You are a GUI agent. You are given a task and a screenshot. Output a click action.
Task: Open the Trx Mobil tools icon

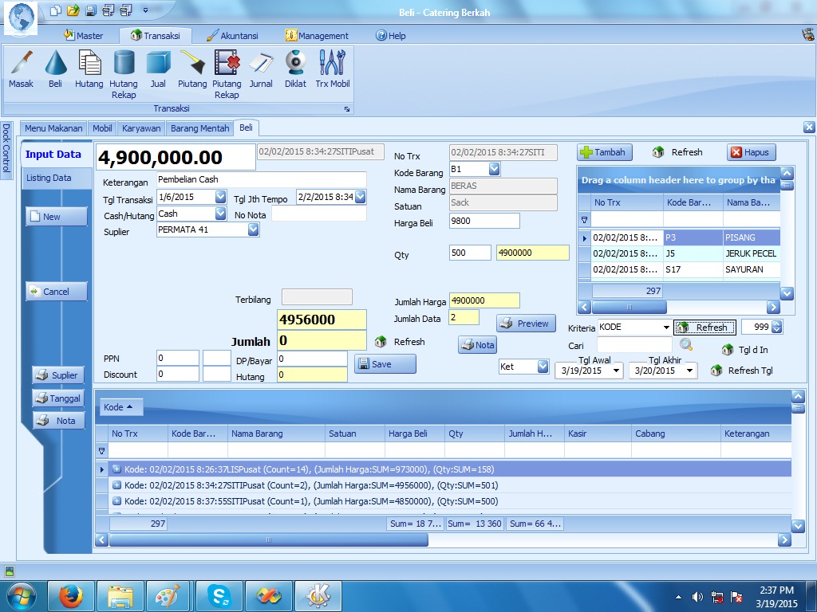(332, 68)
